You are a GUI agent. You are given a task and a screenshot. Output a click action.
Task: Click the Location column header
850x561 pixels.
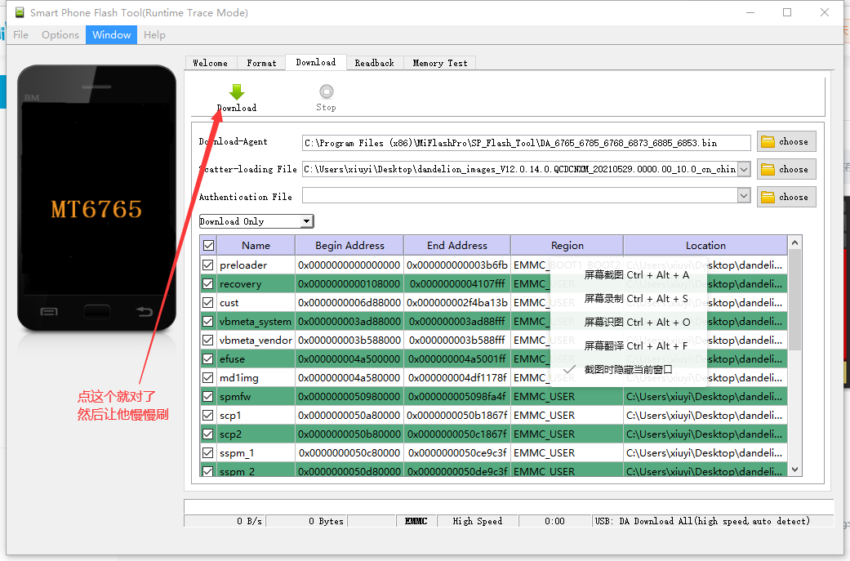pos(705,246)
